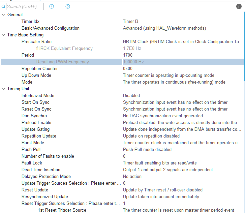
Task: Open Burst Mode value dropdown
Action: point(182,143)
